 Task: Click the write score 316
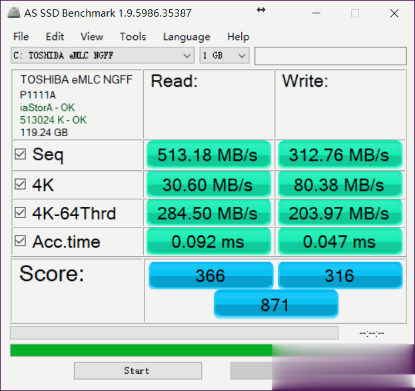(x=340, y=276)
